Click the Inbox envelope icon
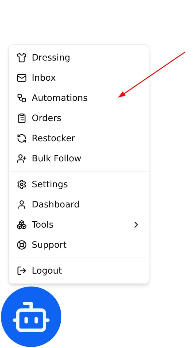195x348 pixels. click(x=21, y=78)
